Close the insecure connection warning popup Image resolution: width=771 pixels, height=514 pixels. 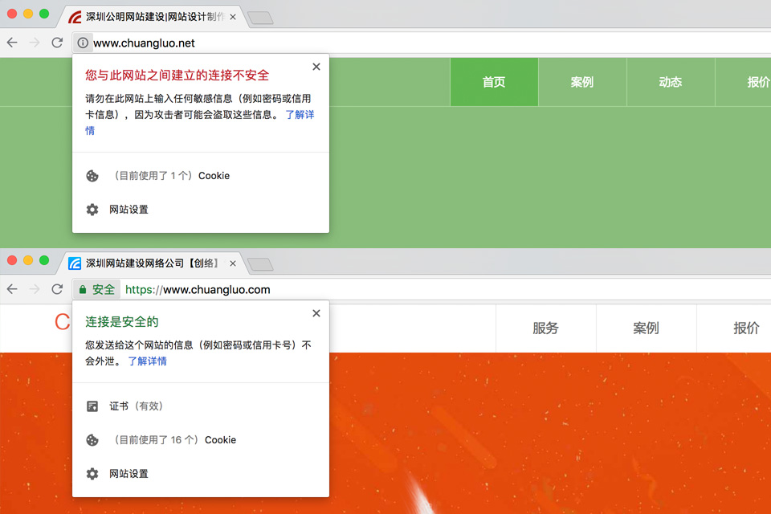pos(316,67)
